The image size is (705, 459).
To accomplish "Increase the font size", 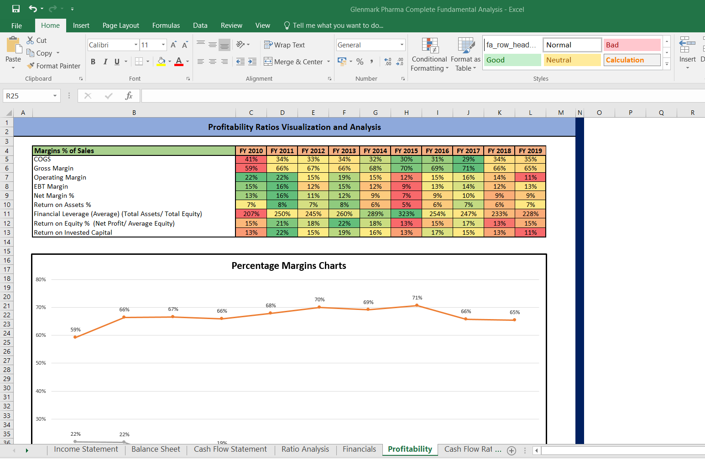I will click(x=173, y=45).
